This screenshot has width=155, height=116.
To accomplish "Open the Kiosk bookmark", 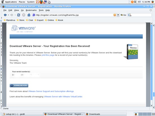I will coord(59,20).
